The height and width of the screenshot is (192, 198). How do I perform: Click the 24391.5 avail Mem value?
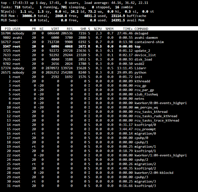[x=118, y=20]
